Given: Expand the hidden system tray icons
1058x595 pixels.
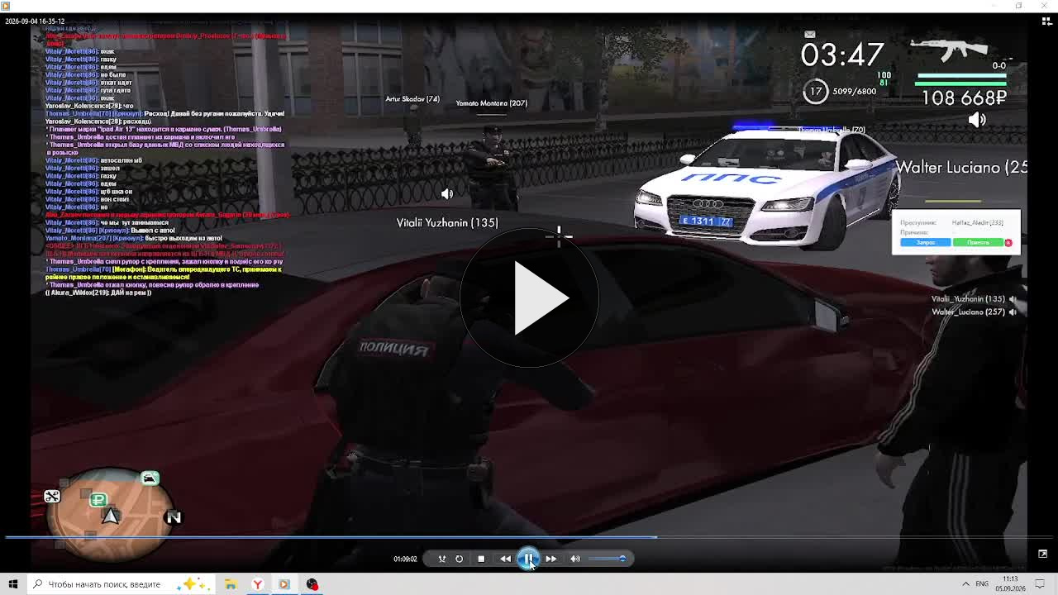Looking at the screenshot, I should point(965,584).
